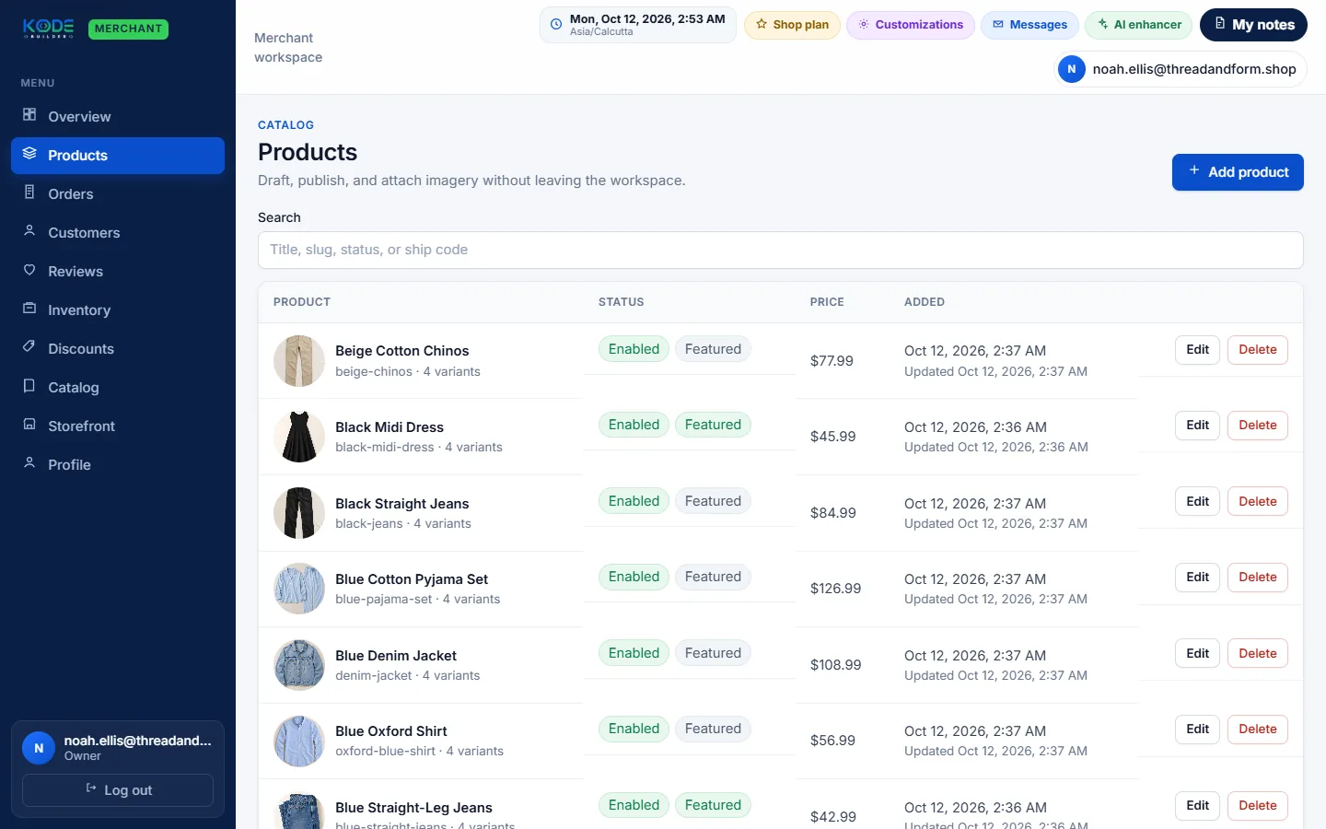
Task: Click the Inventory box icon
Action: click(x=29, y=309)
